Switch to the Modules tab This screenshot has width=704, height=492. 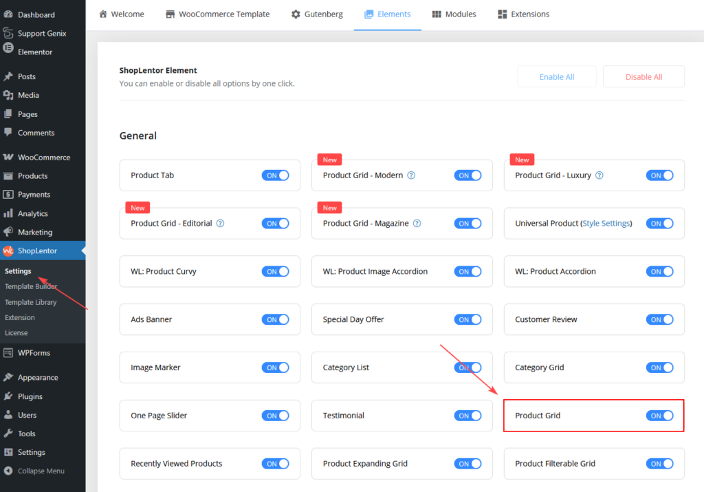454,14
